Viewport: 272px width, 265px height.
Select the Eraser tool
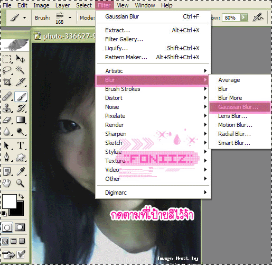pos(7,120)
